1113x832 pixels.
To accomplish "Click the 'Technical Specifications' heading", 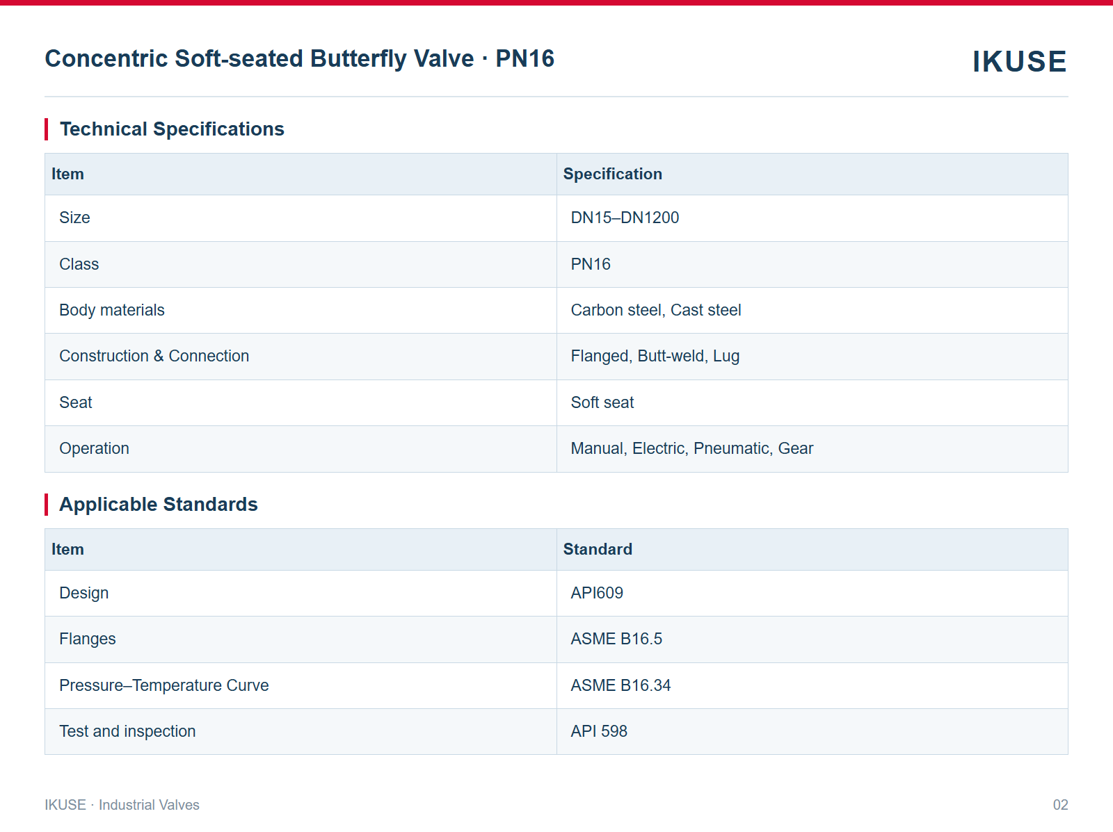I will (172, 129).
